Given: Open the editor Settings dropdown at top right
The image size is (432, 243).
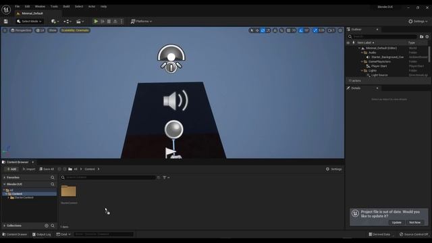Looking at the screenshot, I should coord(418,21).
